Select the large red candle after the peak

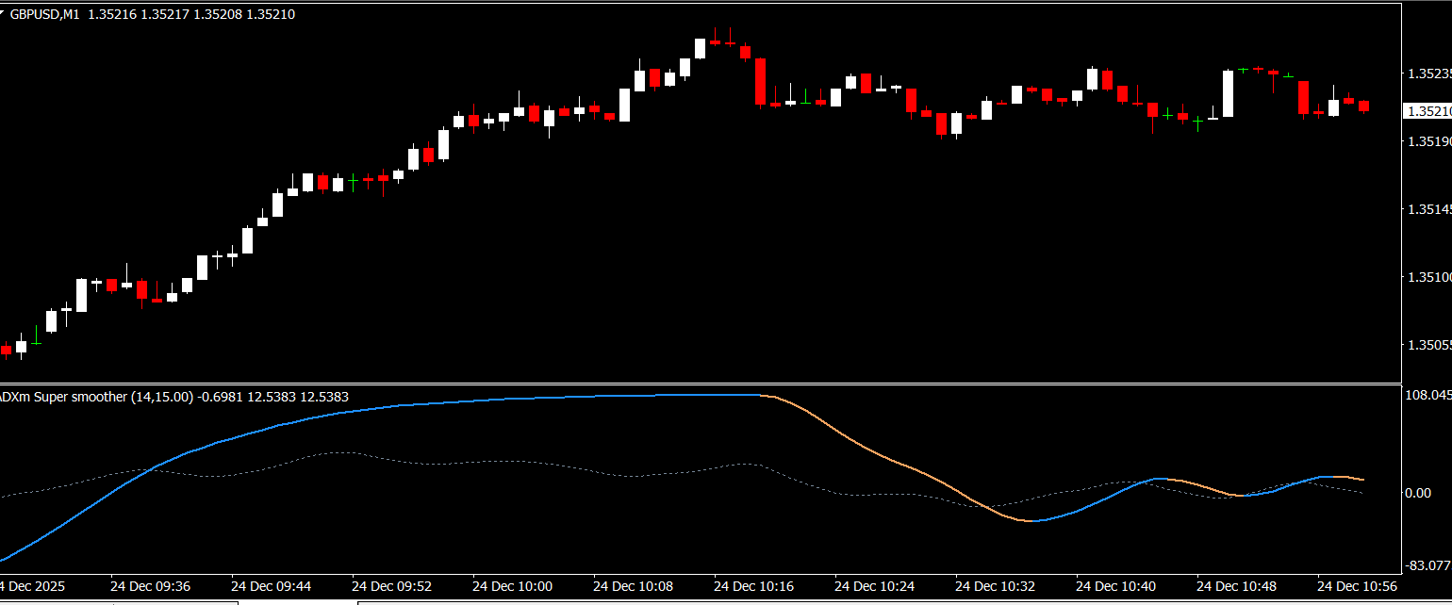pos(760,82)
